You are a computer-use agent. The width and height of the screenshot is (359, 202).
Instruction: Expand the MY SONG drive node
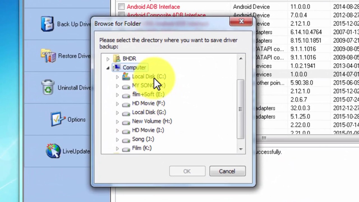point(117,86)
